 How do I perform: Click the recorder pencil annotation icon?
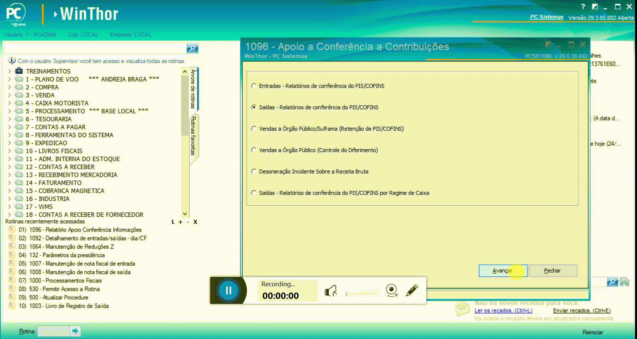[x=412, y=290]
